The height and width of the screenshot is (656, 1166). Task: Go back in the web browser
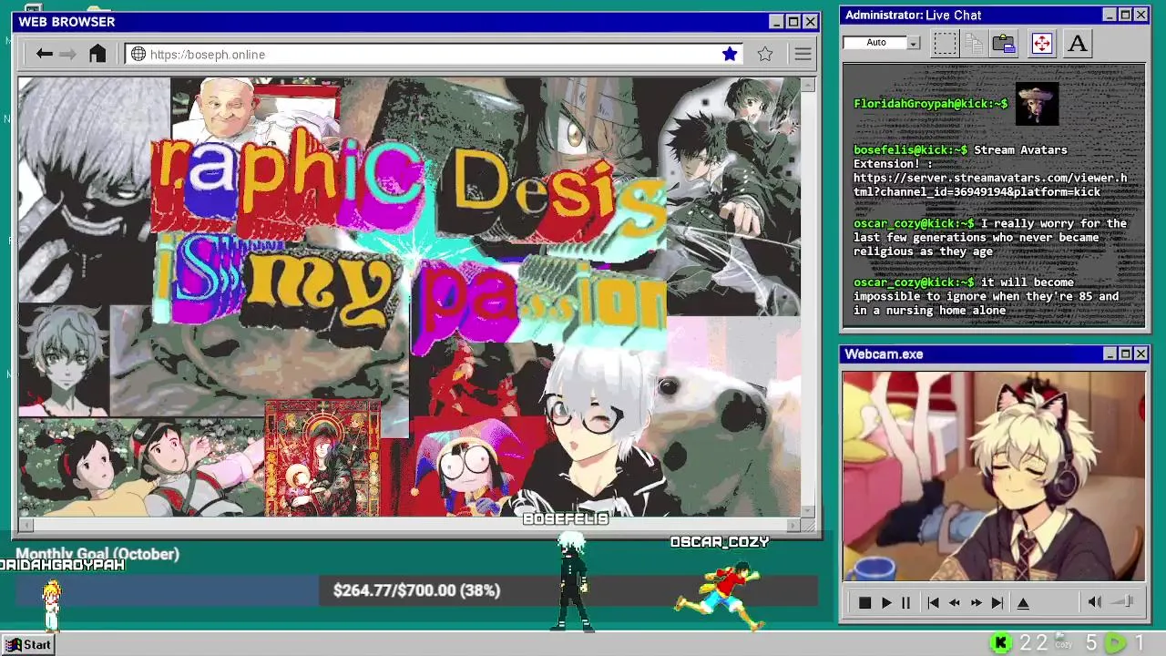[x=44, y=54]
